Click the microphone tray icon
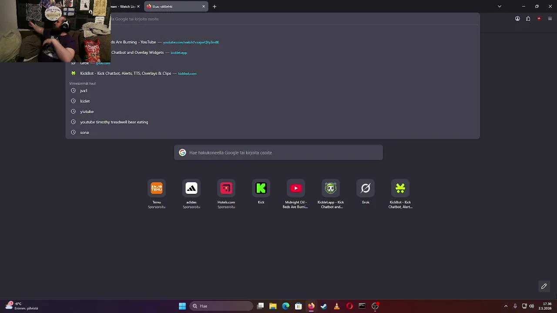This screenshot has width=557, height=313. [515, 306]
